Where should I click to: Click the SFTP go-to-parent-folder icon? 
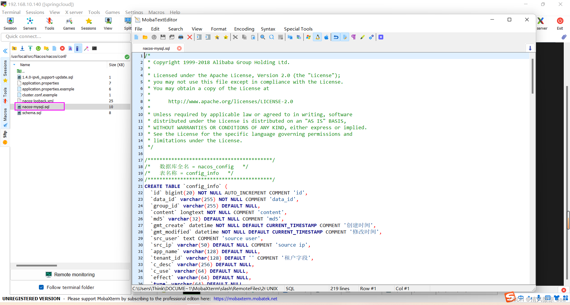(14, 48)
